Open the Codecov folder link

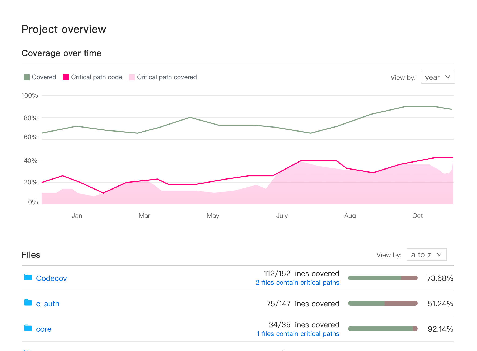pos(51,278)
